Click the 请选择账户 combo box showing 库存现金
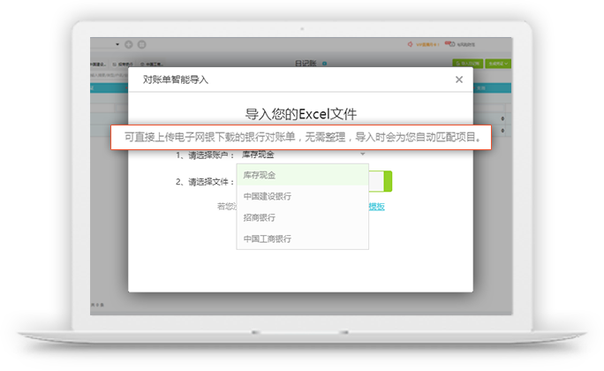 pyautogui.click(x=300, y=155)
